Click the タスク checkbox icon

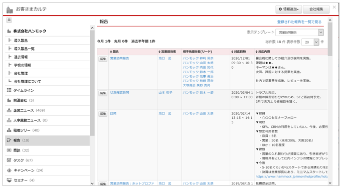pos(9,160)
